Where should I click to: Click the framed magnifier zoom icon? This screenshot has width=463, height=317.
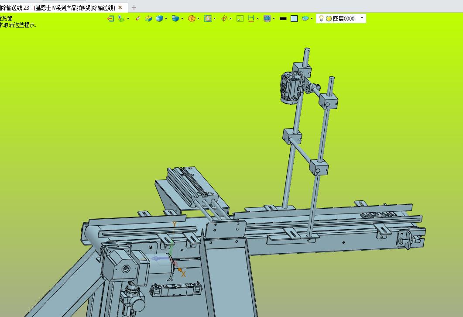208,19
